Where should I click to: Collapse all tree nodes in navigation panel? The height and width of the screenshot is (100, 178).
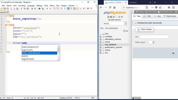(124, 31)
